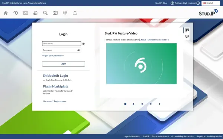The image size is (223, 139).
Task: Open Shibboleth Login option
Action: click(x=55, y=76)
